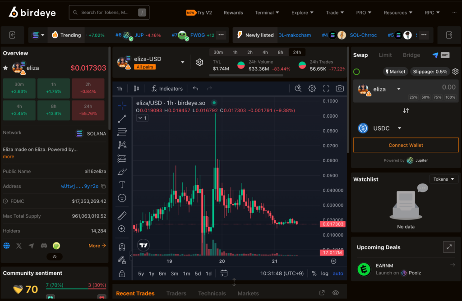Open the eliza Telegram link
The height and width of the screenshot is (301, 462).
[x=31, y=246]
